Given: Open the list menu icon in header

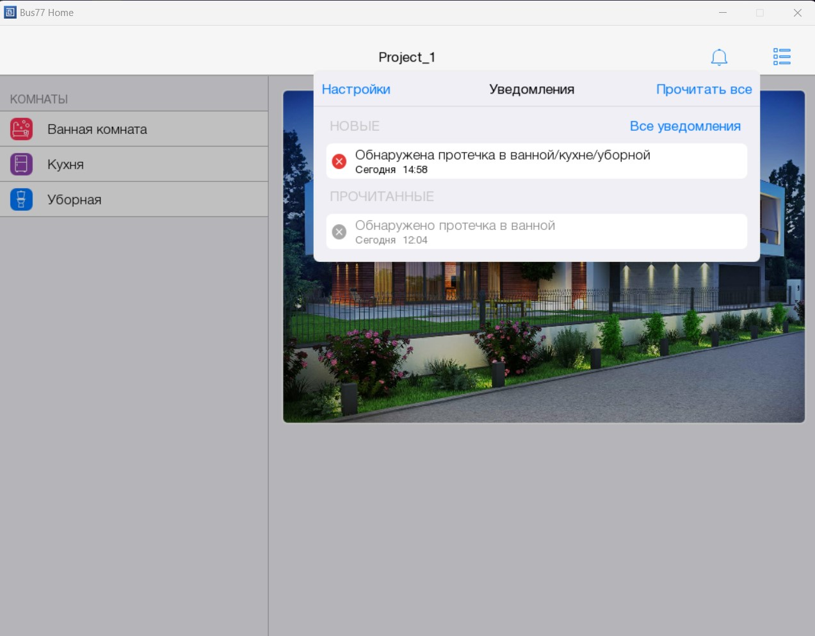Looking at the screenshot, I should pos(782,57).
